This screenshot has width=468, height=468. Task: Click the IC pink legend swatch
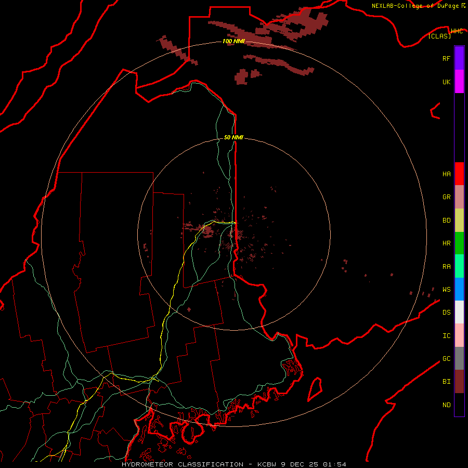(459, 335)
